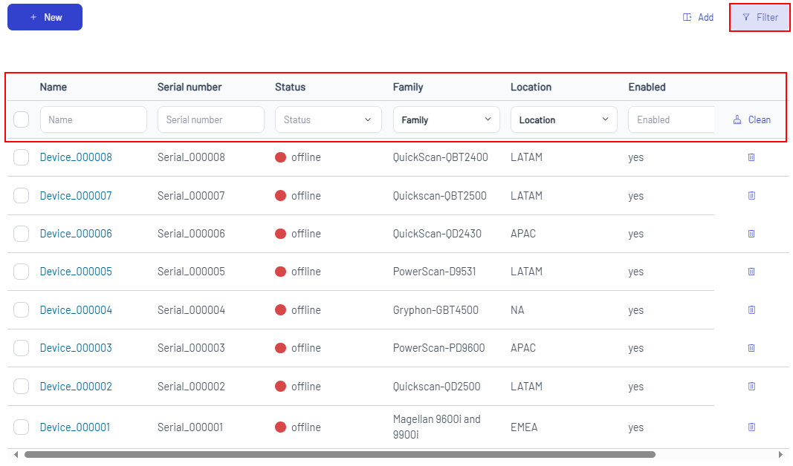Viewport: 793px width, 466px height.
Task: Check the box for Device_000008
Action: (x=22, y=157)
